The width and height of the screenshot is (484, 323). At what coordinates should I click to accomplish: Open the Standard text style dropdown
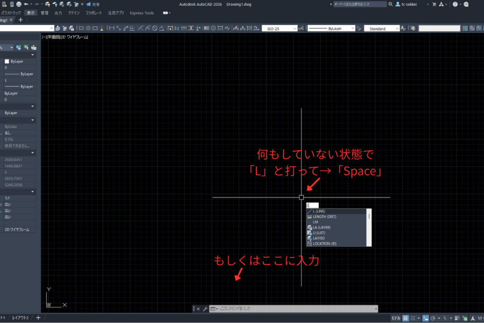coord(380,28)
